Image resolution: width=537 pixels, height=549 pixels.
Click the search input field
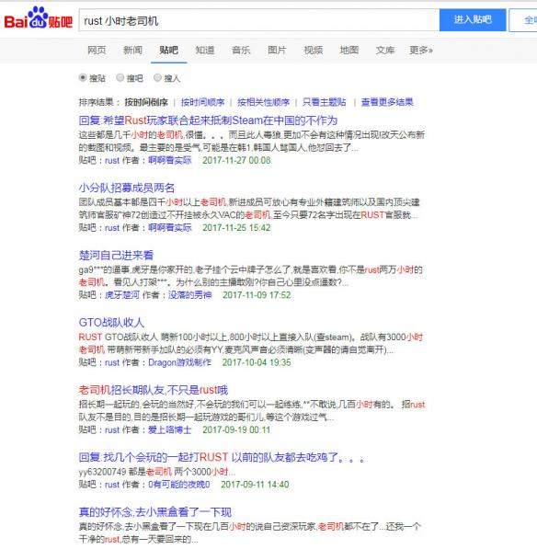(x=259, y=20)
